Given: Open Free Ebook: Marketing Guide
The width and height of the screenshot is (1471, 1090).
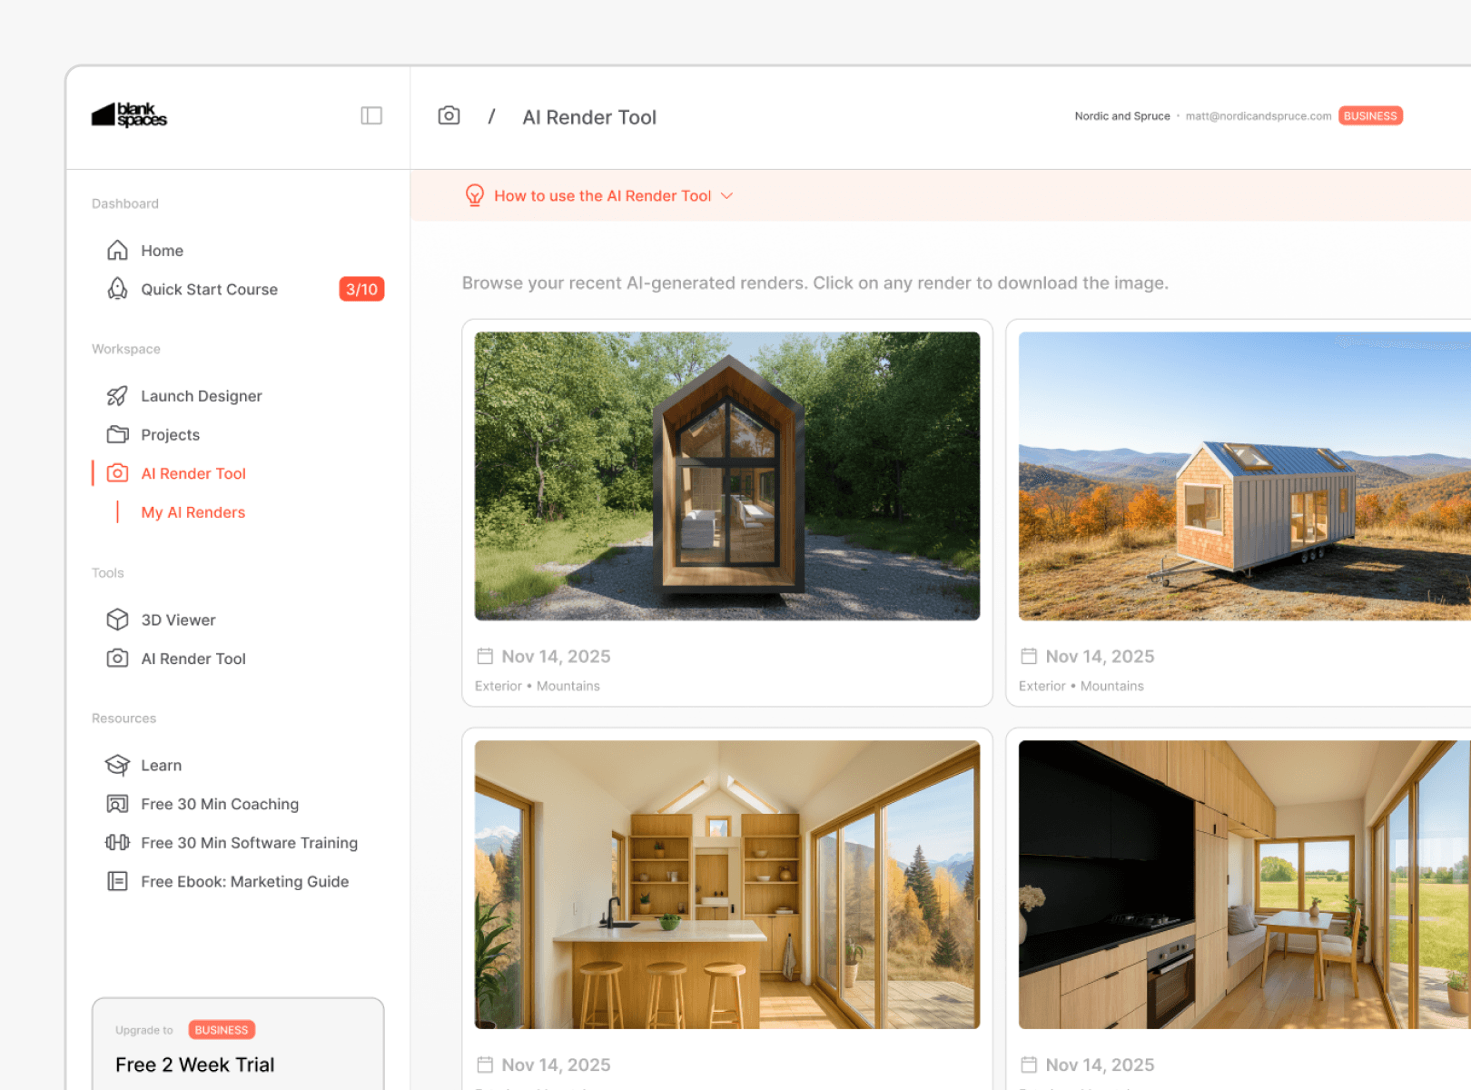Looking at the screenshot, I should (244, 881).
